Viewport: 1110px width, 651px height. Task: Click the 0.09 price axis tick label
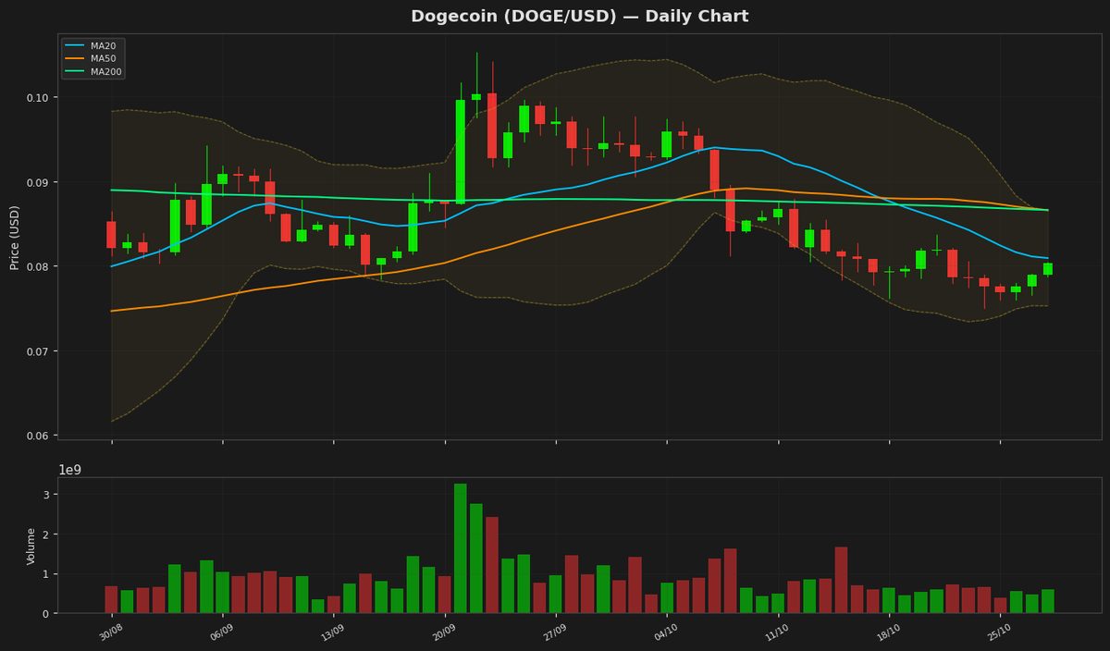click(x=36, y=182)
